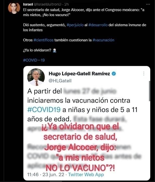Open the #COVID19 hashtag in embedded tweet
The height and width of the screenshot is (182, 155).
(44, 110)
